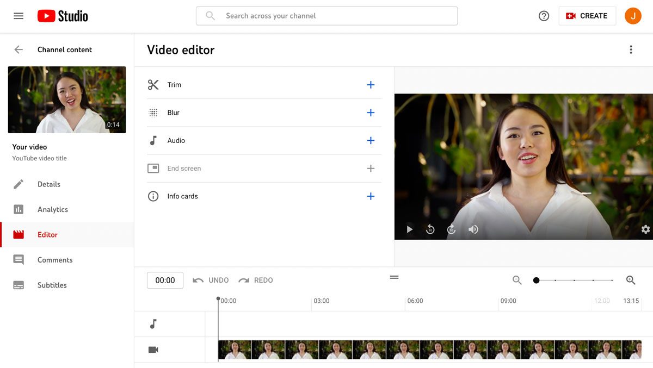Expand End screen options with plus
Image resolution: width=653 pixels, height=368 pixels.
pyautogui.click(x=371, y=168)
